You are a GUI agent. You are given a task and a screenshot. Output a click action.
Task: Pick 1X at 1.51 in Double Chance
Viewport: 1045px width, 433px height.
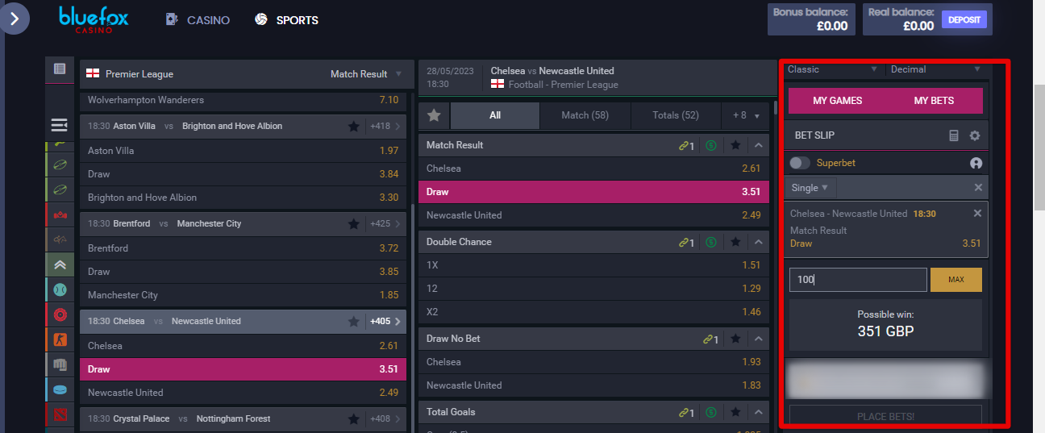[x=593, y=265]
